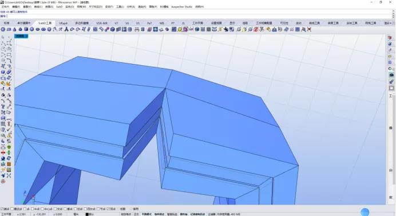Viewport: 396px width, 216px height.
Task: Click the pink connected-nodes icon in SubD toolbar
Action: (x=107, y=30)
